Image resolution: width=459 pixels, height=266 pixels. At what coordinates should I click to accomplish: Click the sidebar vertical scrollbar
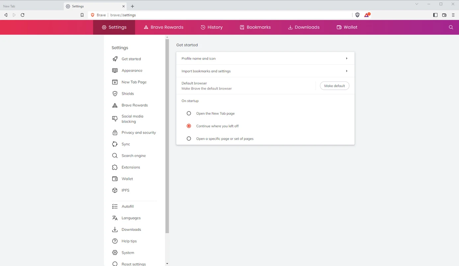tap(167, 136)
